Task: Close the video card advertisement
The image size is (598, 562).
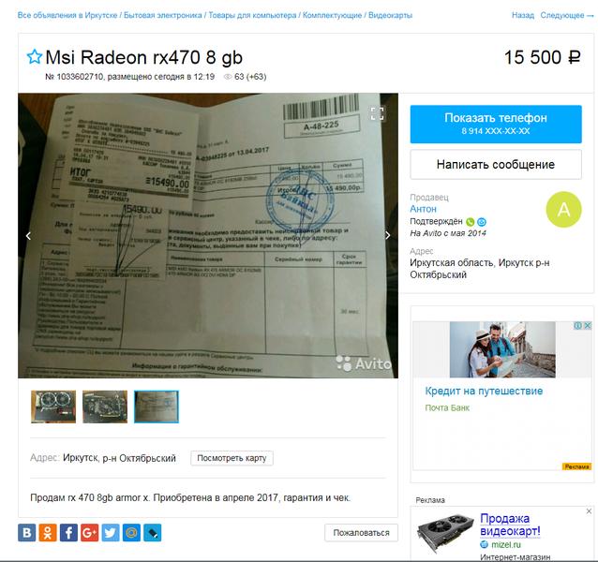Action: [589, 511]
